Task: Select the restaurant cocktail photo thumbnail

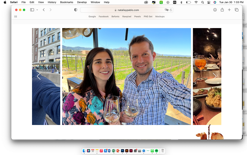Action: pyautogui.click(x=207, y=76)
